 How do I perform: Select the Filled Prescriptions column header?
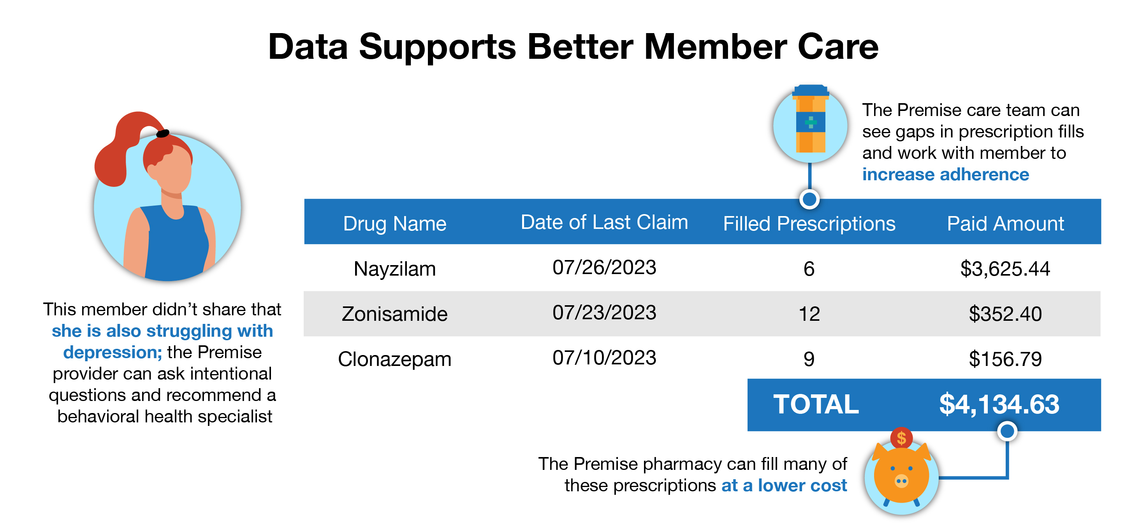[x=809, y=223]
